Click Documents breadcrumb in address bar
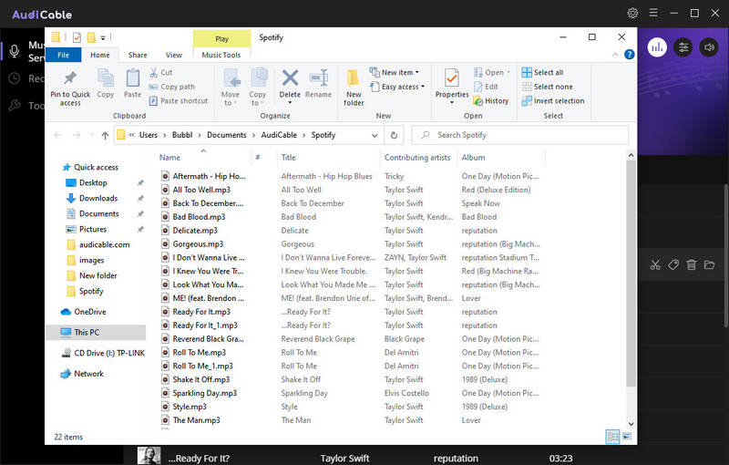This screenshot has width=729, height=465. point(226,135)
